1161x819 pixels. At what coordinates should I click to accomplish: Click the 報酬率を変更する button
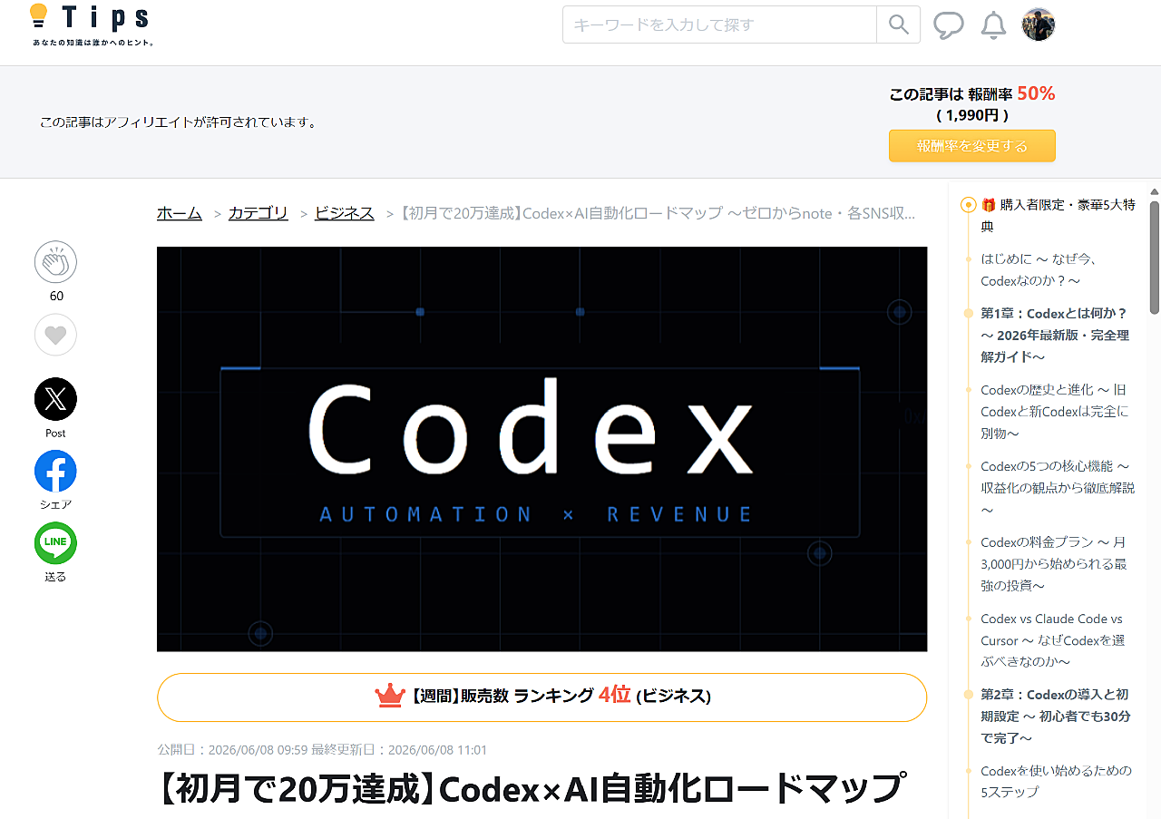click(972, 146)
